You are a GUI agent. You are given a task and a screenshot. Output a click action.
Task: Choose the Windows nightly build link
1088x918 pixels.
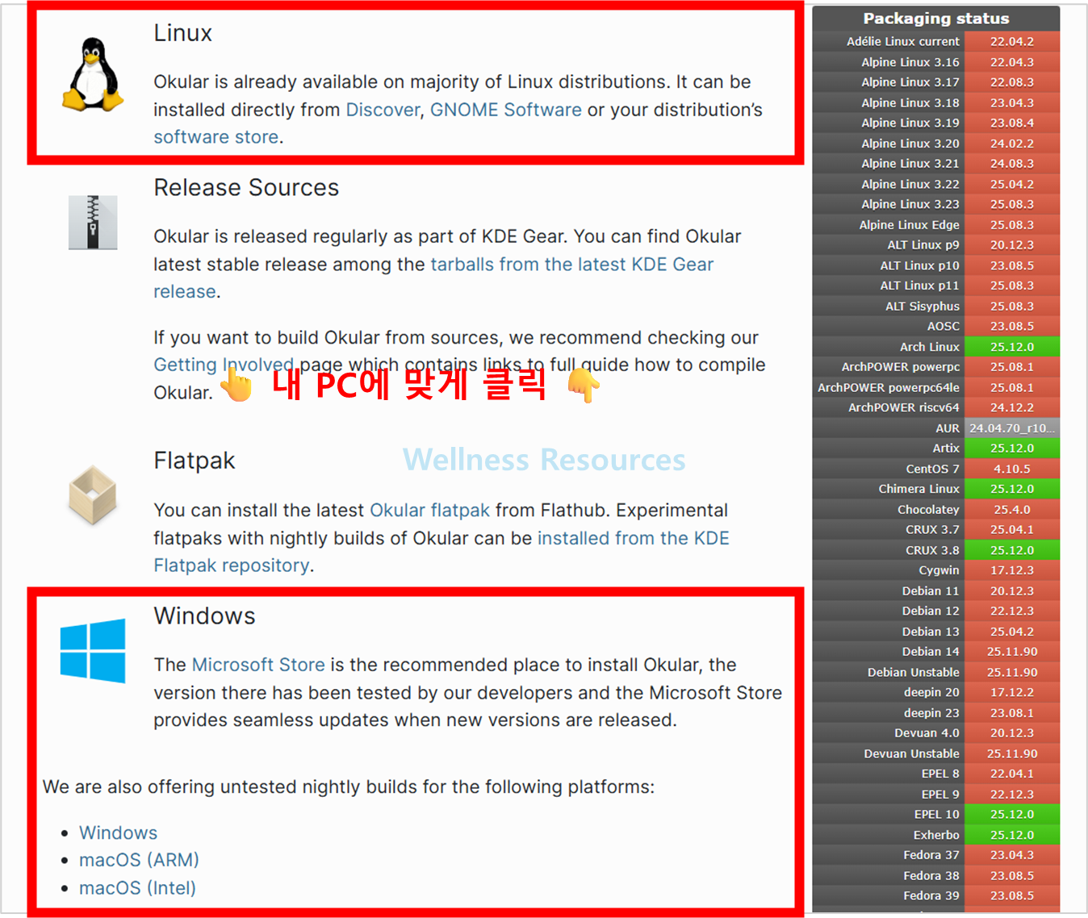[x=119, y=832]
